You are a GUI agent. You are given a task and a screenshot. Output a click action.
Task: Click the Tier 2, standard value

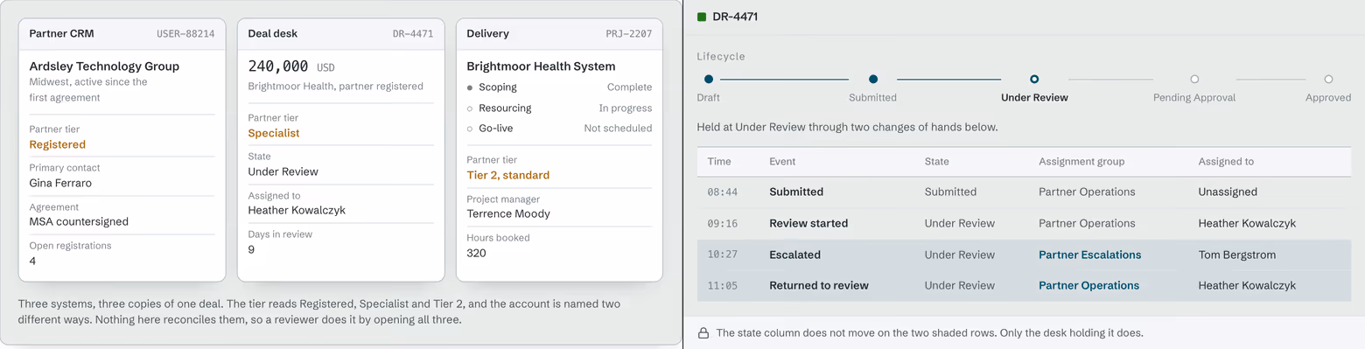pyautogui.click(x=508, y=175)
